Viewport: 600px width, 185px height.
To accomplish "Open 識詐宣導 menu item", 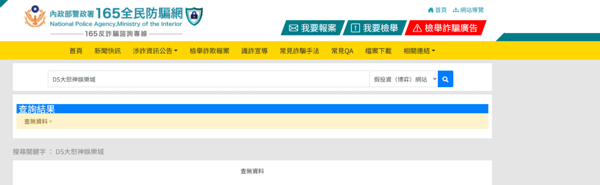I will [x=255, y=51].
